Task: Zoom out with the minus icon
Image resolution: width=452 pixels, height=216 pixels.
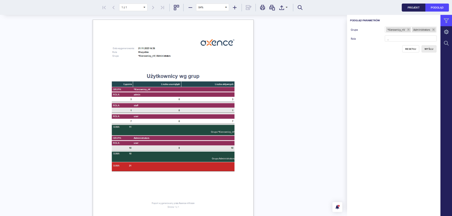Action: tap(190, 8)
